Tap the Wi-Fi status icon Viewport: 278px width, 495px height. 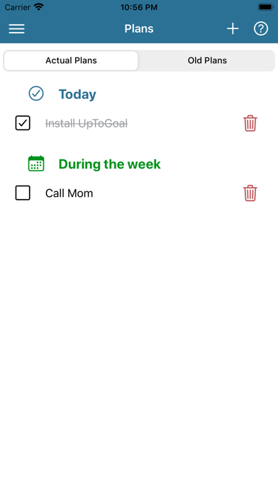[x=39, y=7]
